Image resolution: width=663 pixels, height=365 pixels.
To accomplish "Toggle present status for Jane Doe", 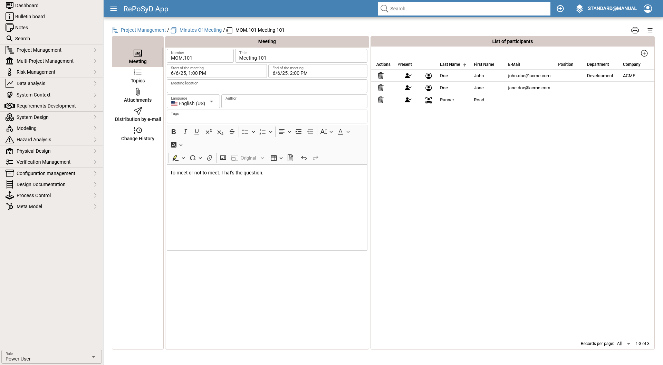I will click(408, 88).
